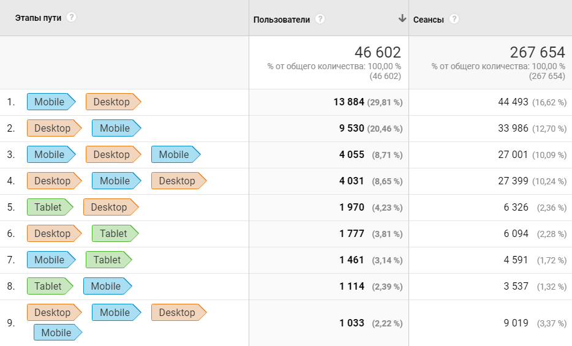Click the 13 884 users value
The image size is (572, 346).
click(x=348, y=102)
